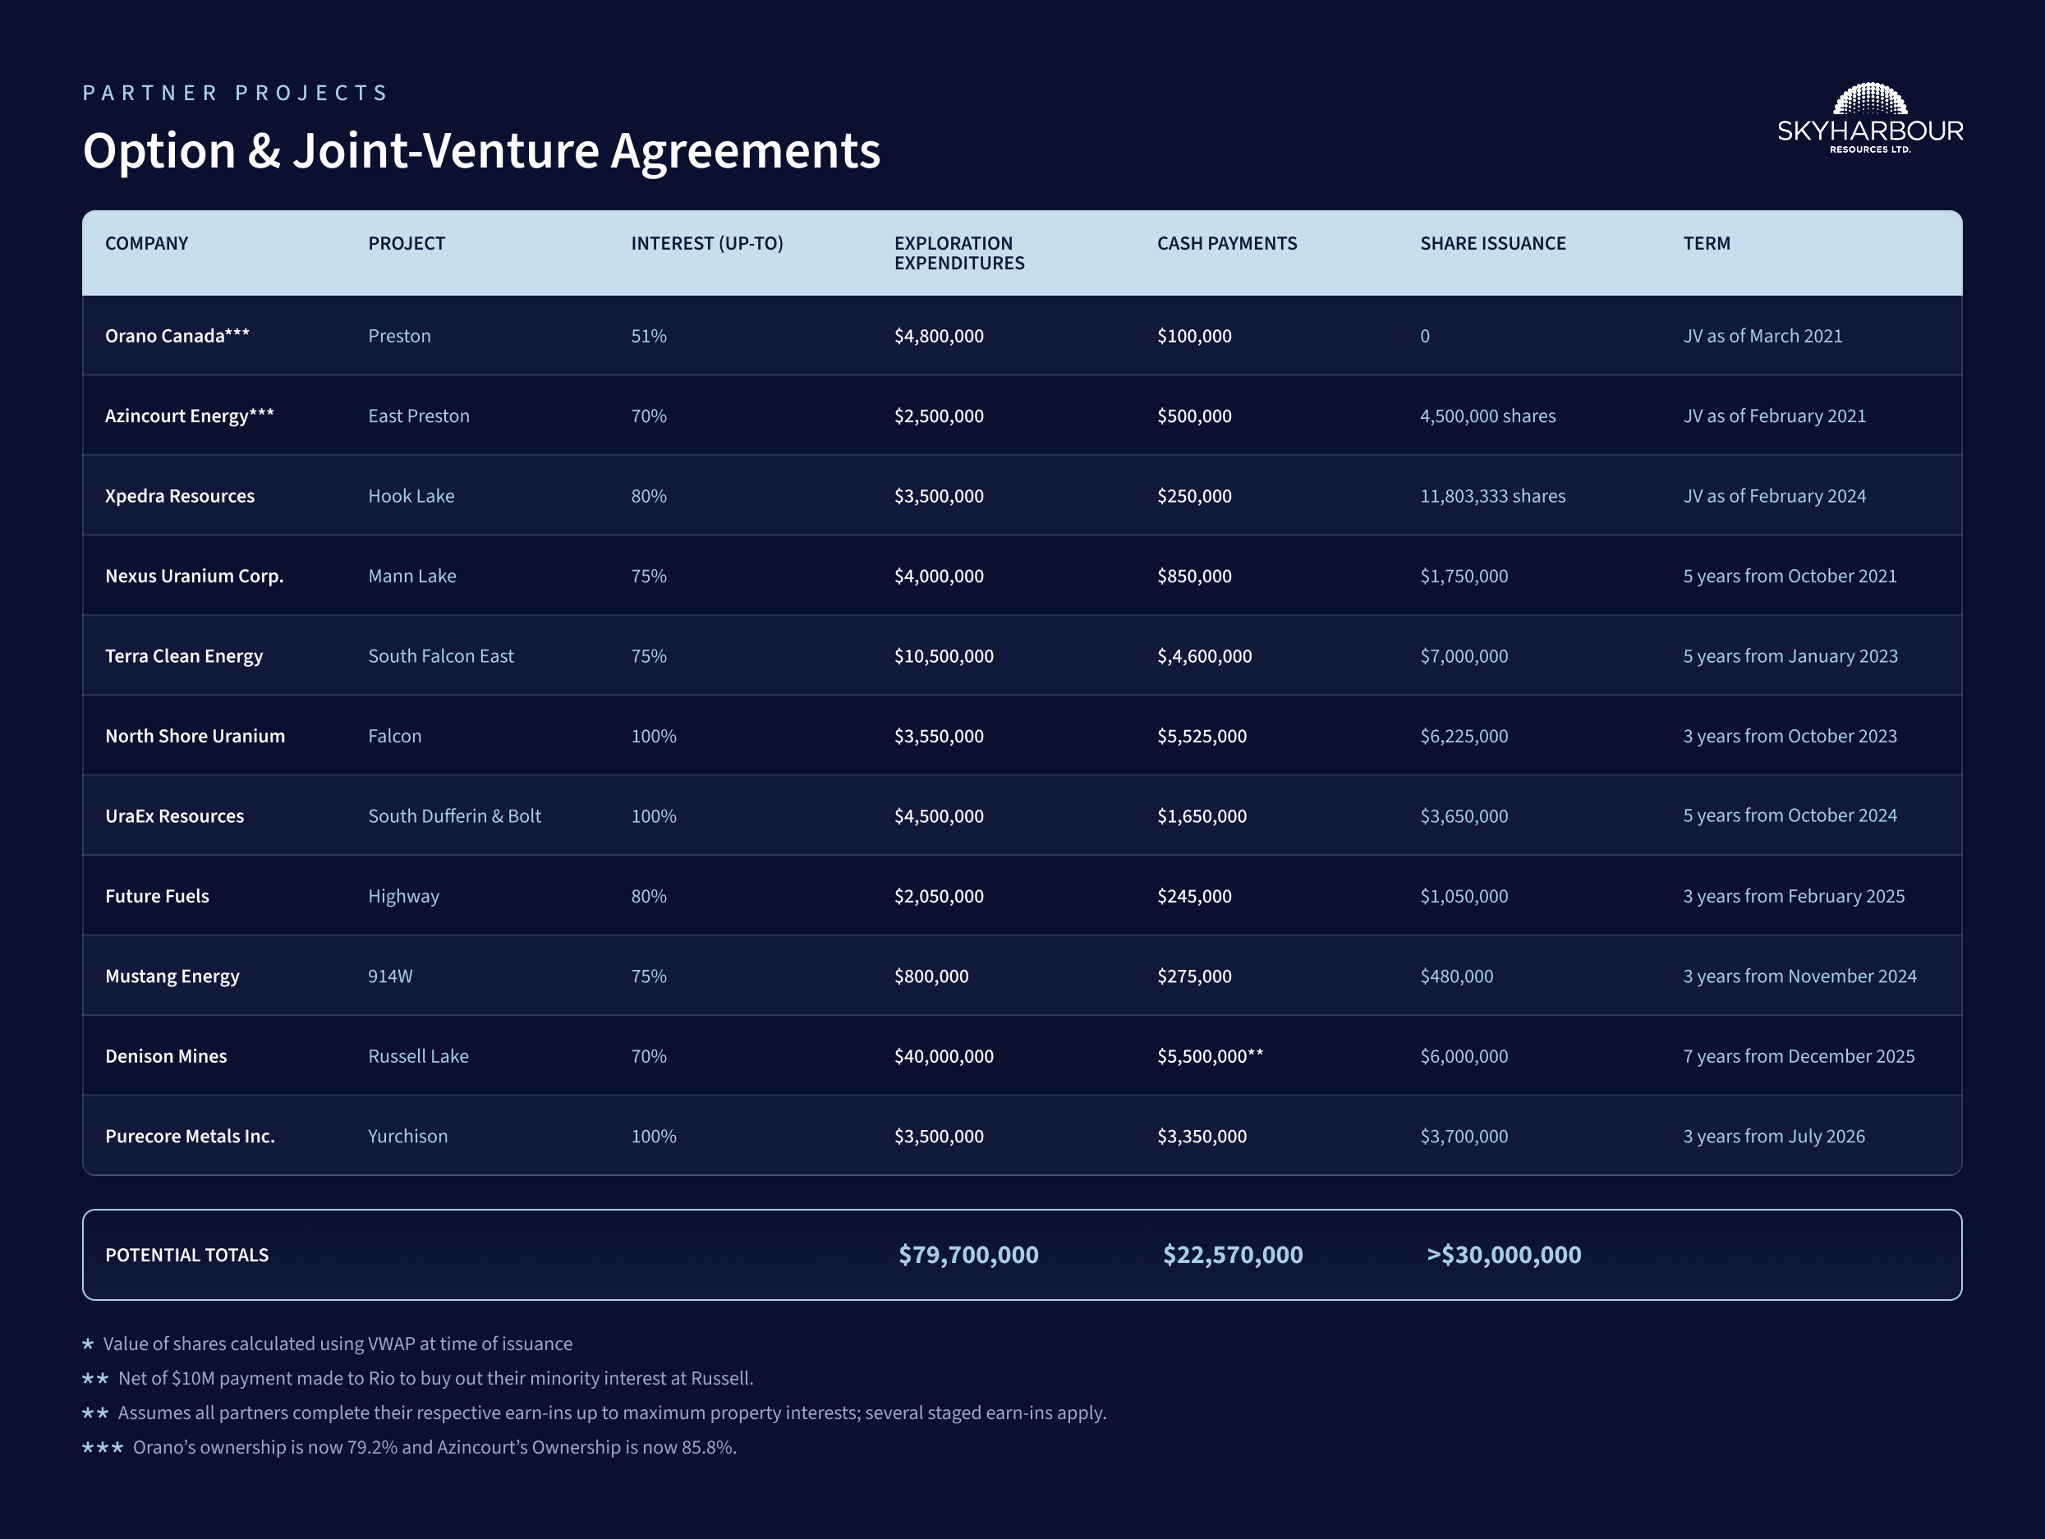
Task: Select the PROJECT column header
Action: [407, 243]
